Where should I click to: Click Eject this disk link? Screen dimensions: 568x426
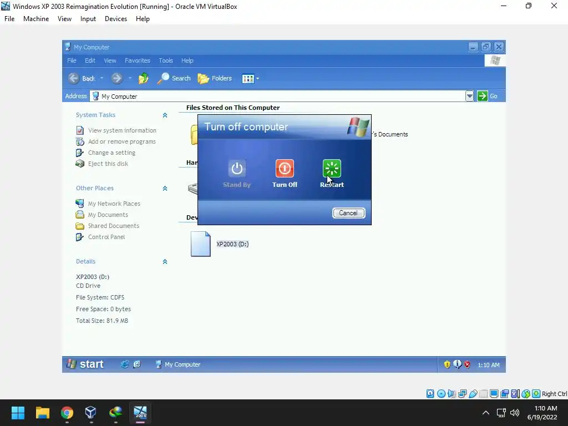coord(108,164)
